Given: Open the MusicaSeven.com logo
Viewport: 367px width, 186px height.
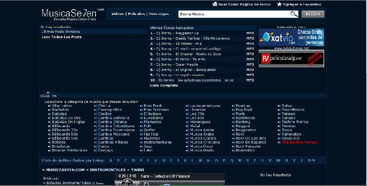Looking at the screenshot, I should point(73,14).
